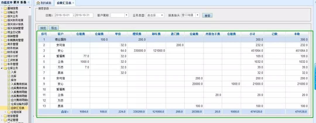Switch to 我的桌面 tab

[44, 3]
